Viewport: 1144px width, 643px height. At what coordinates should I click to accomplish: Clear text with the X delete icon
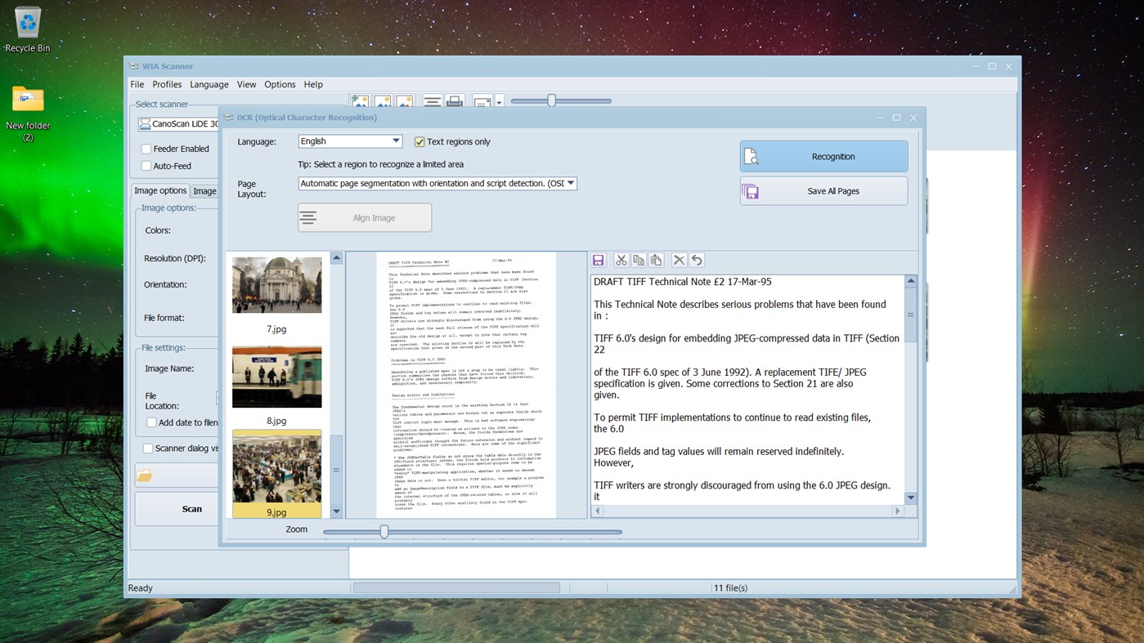coord(679,260)
